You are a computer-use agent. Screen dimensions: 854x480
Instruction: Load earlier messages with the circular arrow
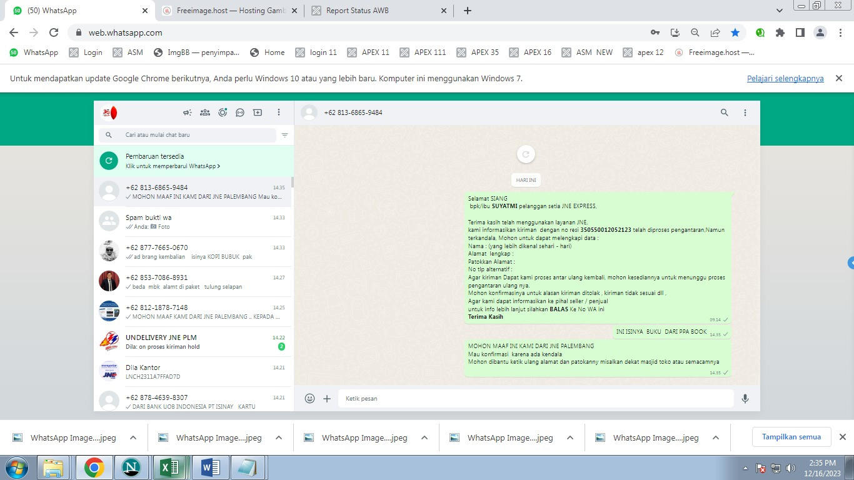tap(526, 154)
